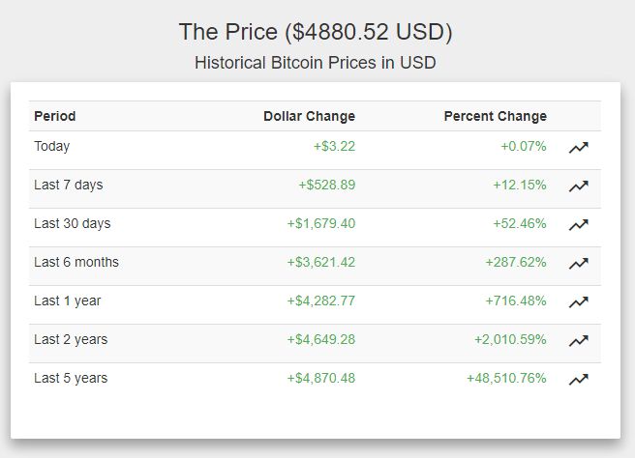This screenshot has height=458, width=635.
Task: Click The Price $4880.52 USD heading
Action: point(316,32)
